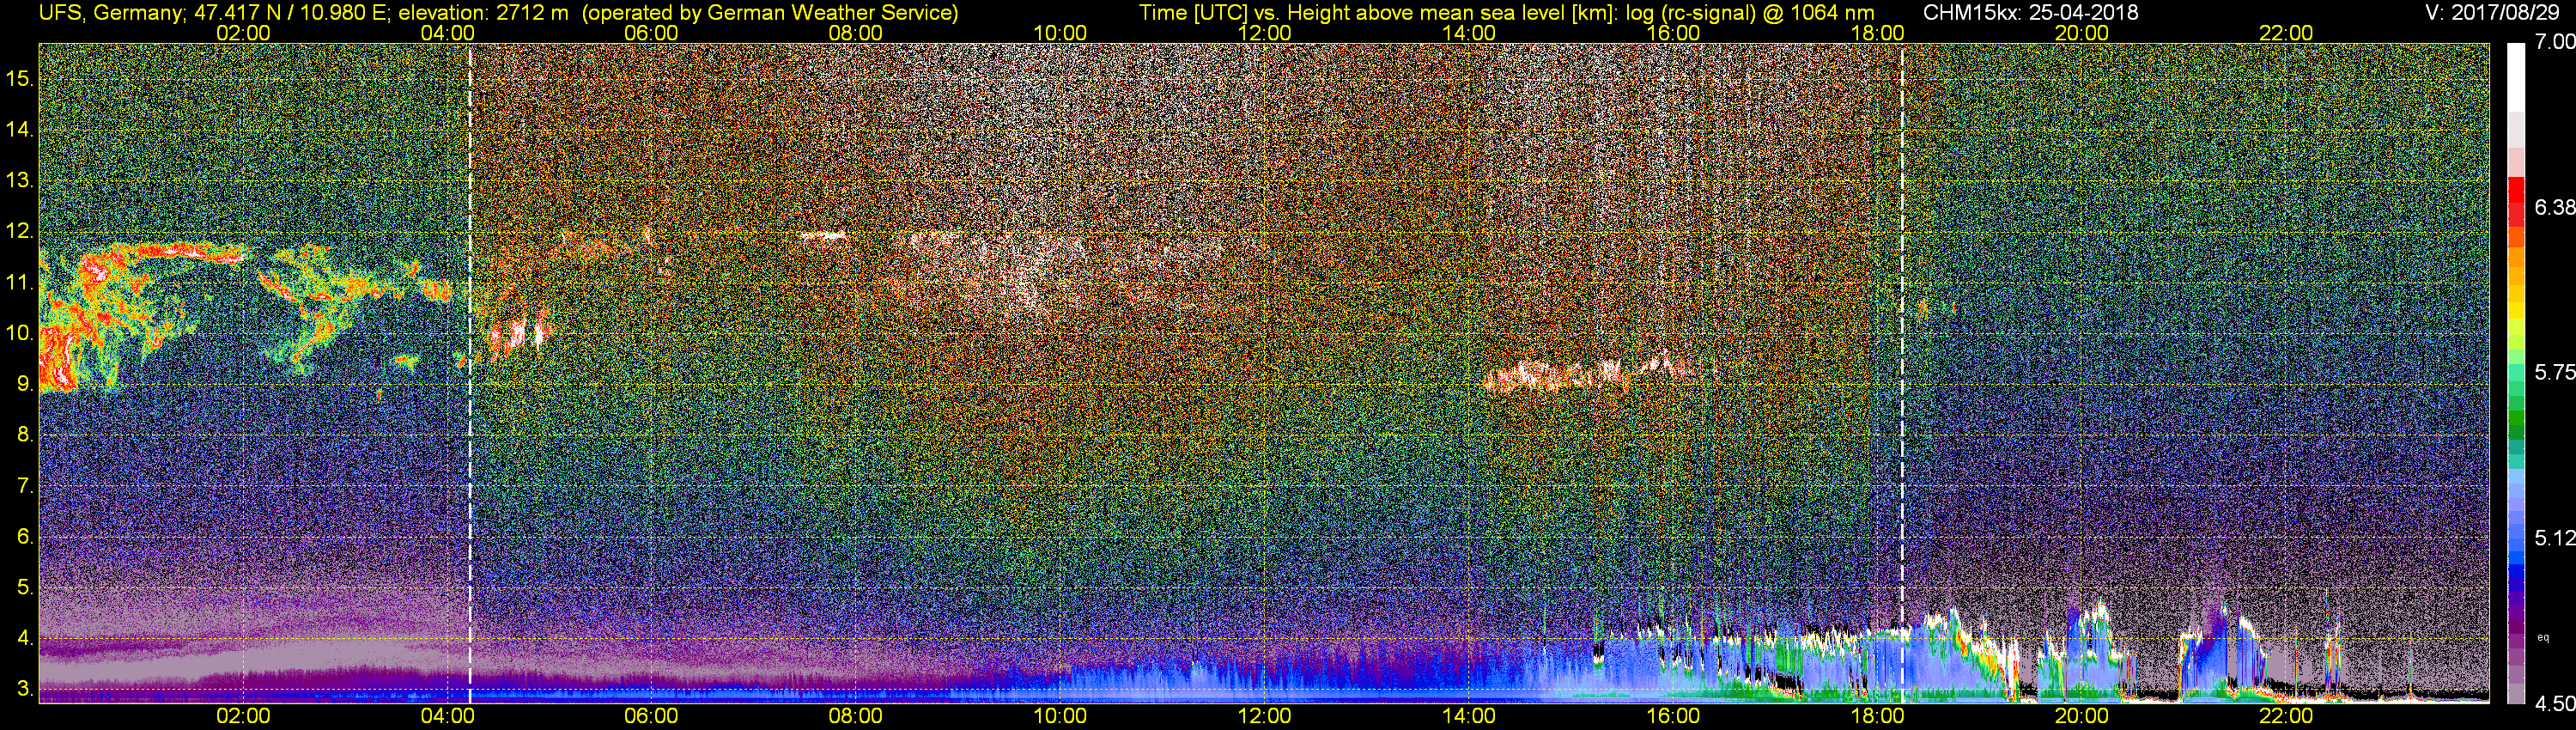
Task: Click the 4. km height axis label
Action: pos(25,638)
